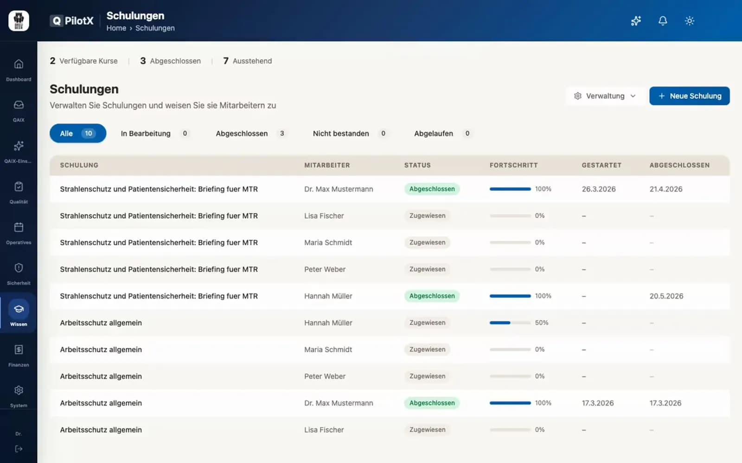Click the ABGESCHLOSSEN column header
Image resolution: width=742 pixels, height=463 pixels.
[x=679, y=165]
